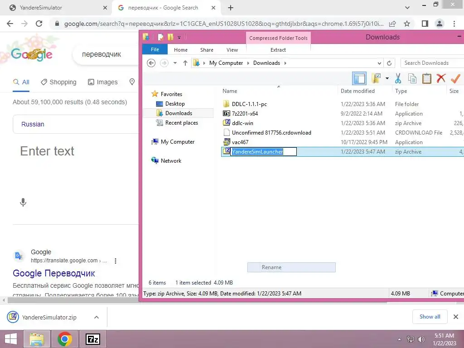Click the Up one level arrow in Explorer

[x=185, y=63]
